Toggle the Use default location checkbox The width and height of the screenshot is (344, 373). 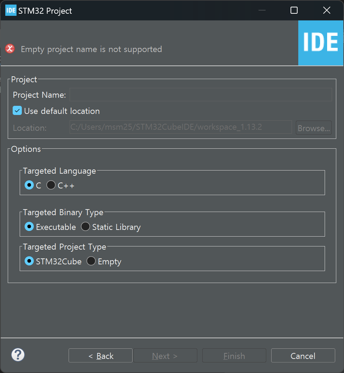pyautogui.click(x=17, y=111)
